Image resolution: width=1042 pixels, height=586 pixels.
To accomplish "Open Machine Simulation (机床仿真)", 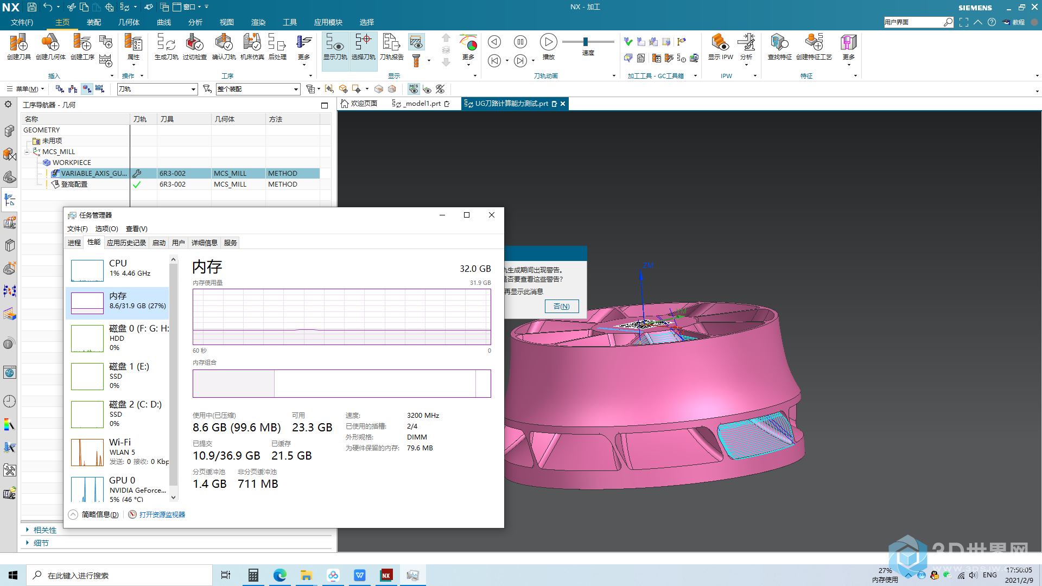I will tap(252, 46).
